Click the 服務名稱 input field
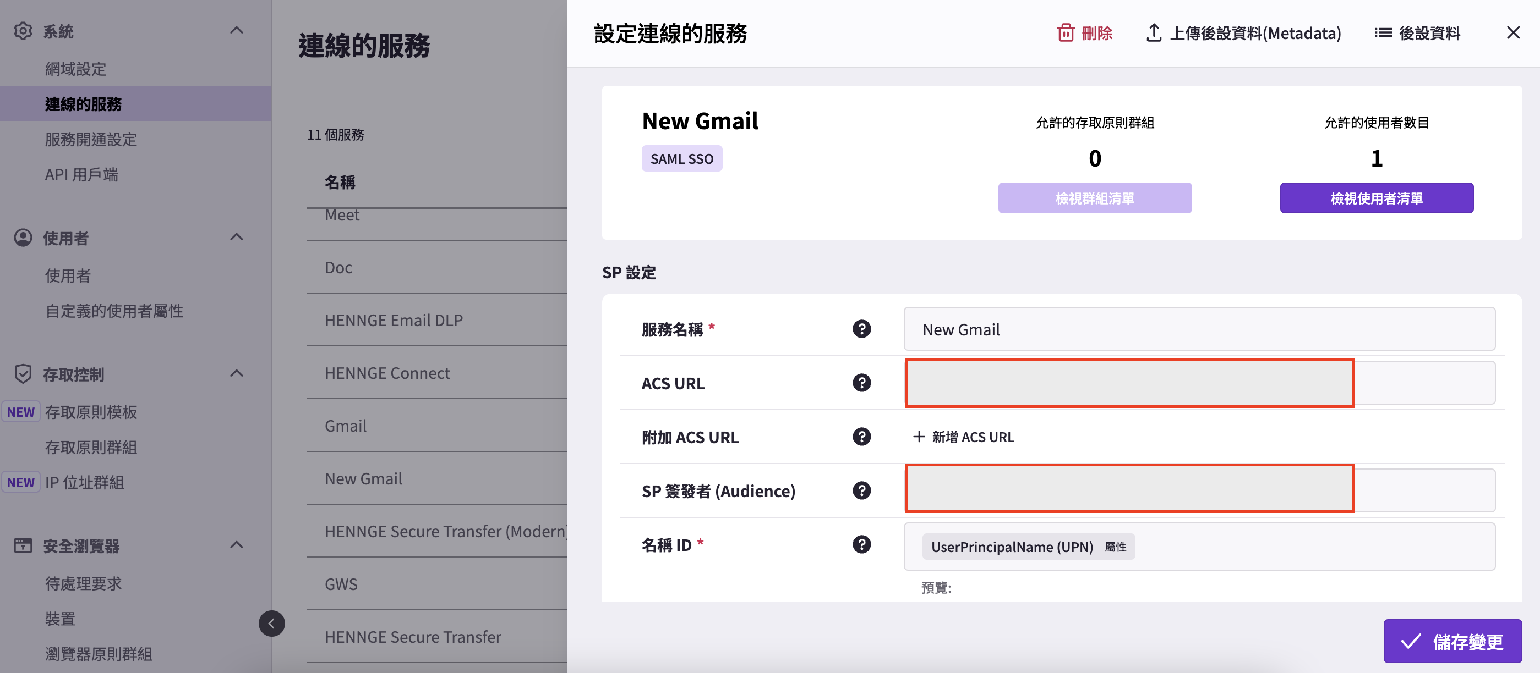This screenshot has height=673, width=1540. click(x=1199, y=328)
